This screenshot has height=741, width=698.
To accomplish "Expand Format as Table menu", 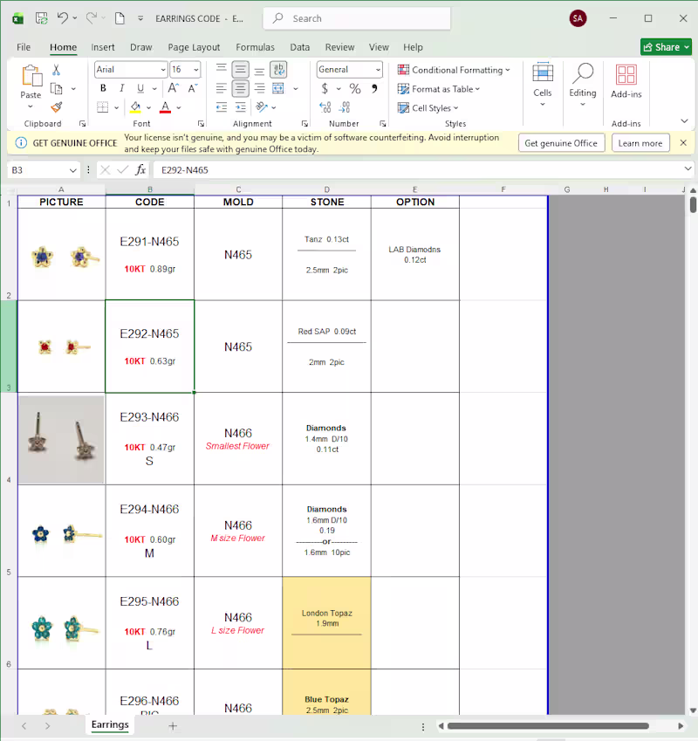I will click(439, 89).
